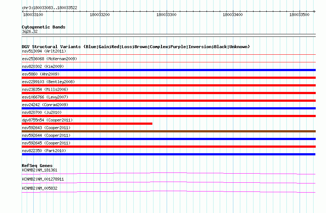The height and width of the screenshot is (213, 326).
Task: Click the red loss bar for esv1066766
Action: coord(168,101)
